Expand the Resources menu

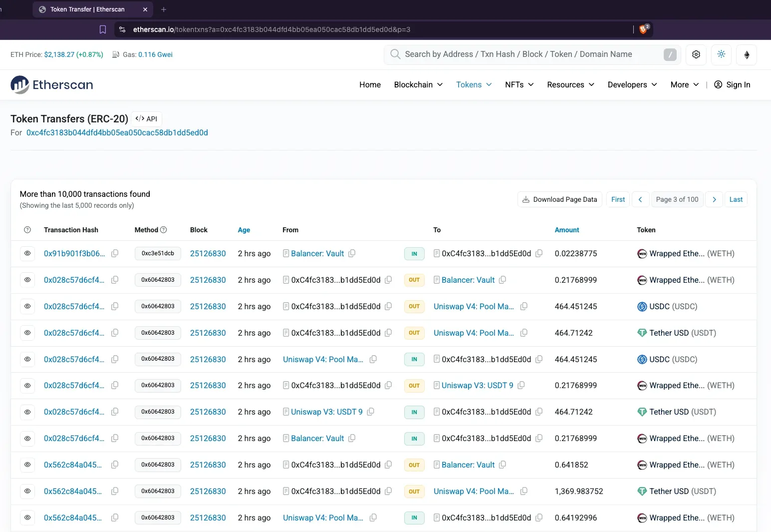570,85
